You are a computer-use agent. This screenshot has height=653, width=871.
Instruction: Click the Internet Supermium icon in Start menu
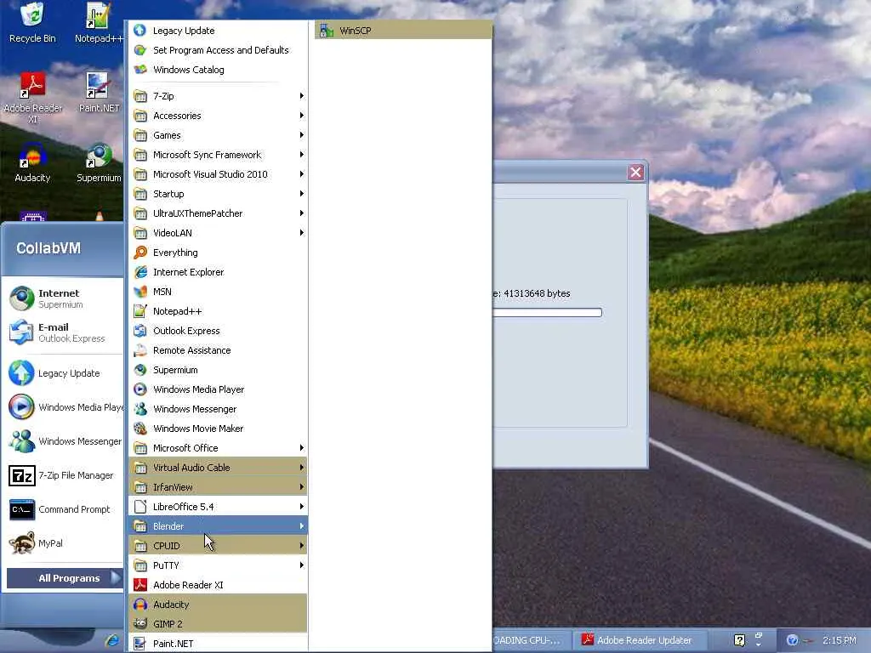coord(21,298)
